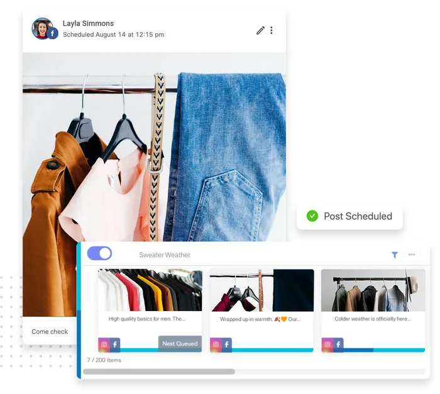Click the green check Post Scheduled notification

point(349,216)
